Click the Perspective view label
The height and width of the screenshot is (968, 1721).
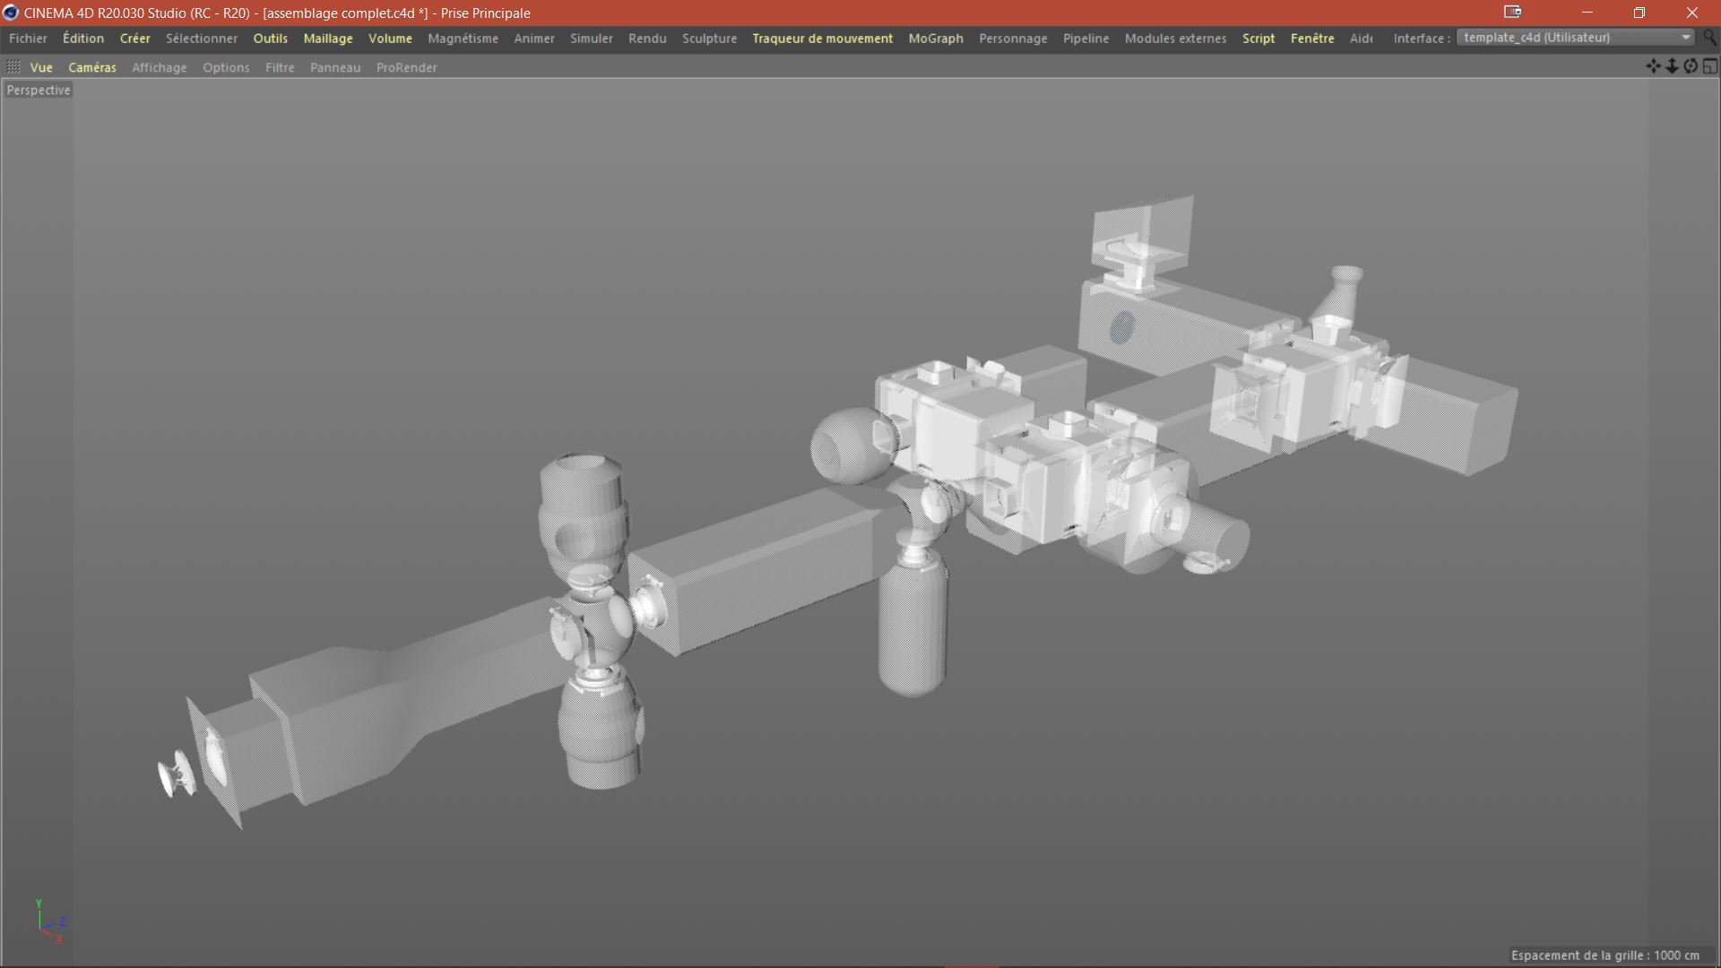39,90
